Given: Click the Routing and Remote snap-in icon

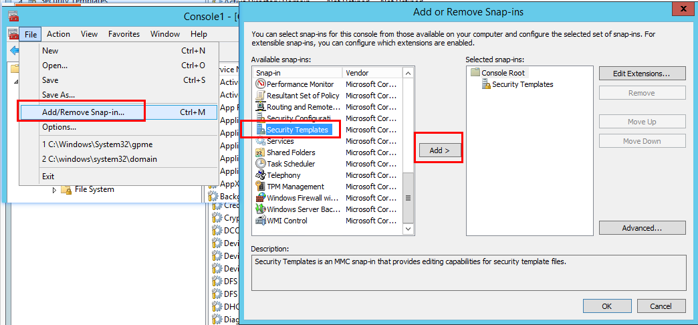Looking at the screenshot, I should (261, 107).
